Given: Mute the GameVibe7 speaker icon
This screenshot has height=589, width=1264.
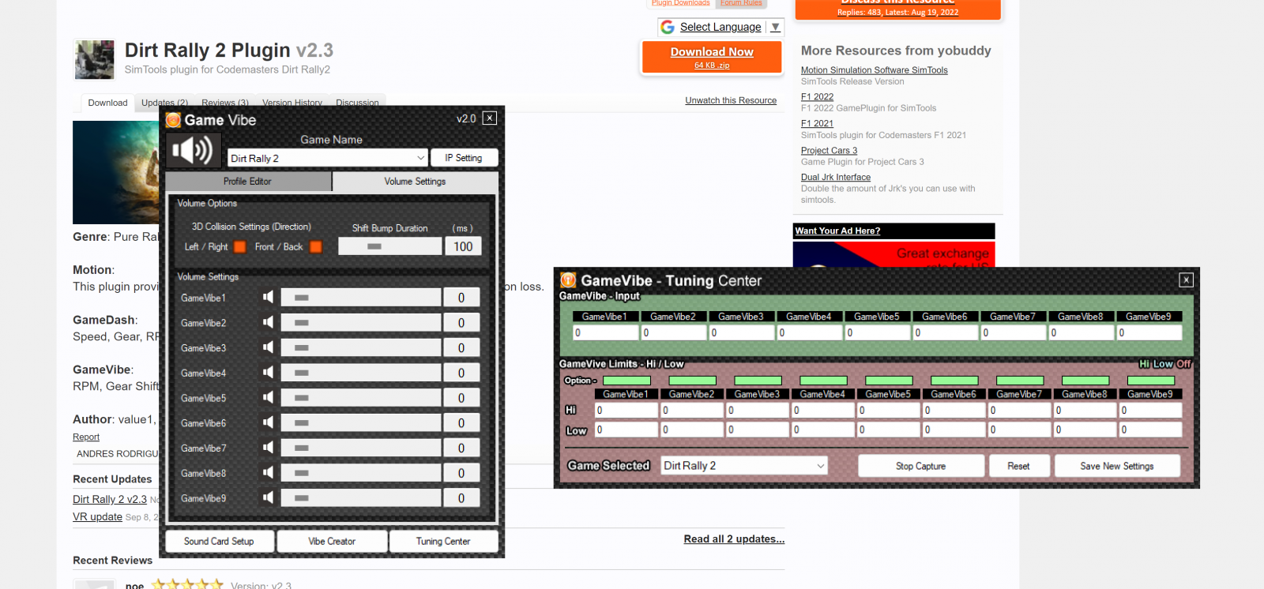Looking at the screenshot, I should [x=269, y=448].
